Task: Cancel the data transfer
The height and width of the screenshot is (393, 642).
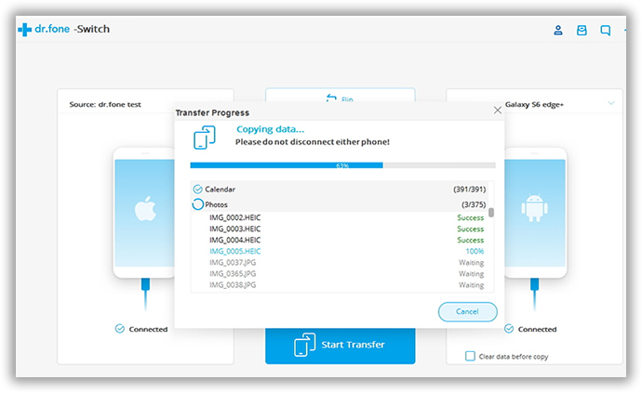Action: click(468, 311)
